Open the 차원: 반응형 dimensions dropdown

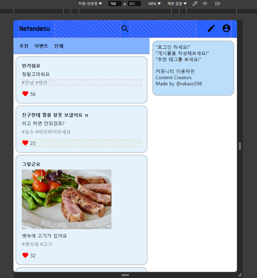90,3
